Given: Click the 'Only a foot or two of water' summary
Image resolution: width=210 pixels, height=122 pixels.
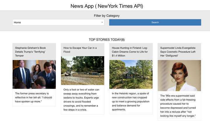Looking at the screenshot, I should (81, 100).
